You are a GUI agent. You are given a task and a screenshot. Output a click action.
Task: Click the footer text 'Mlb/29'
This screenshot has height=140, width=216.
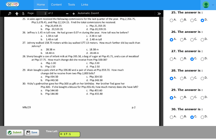coord(27,107)
